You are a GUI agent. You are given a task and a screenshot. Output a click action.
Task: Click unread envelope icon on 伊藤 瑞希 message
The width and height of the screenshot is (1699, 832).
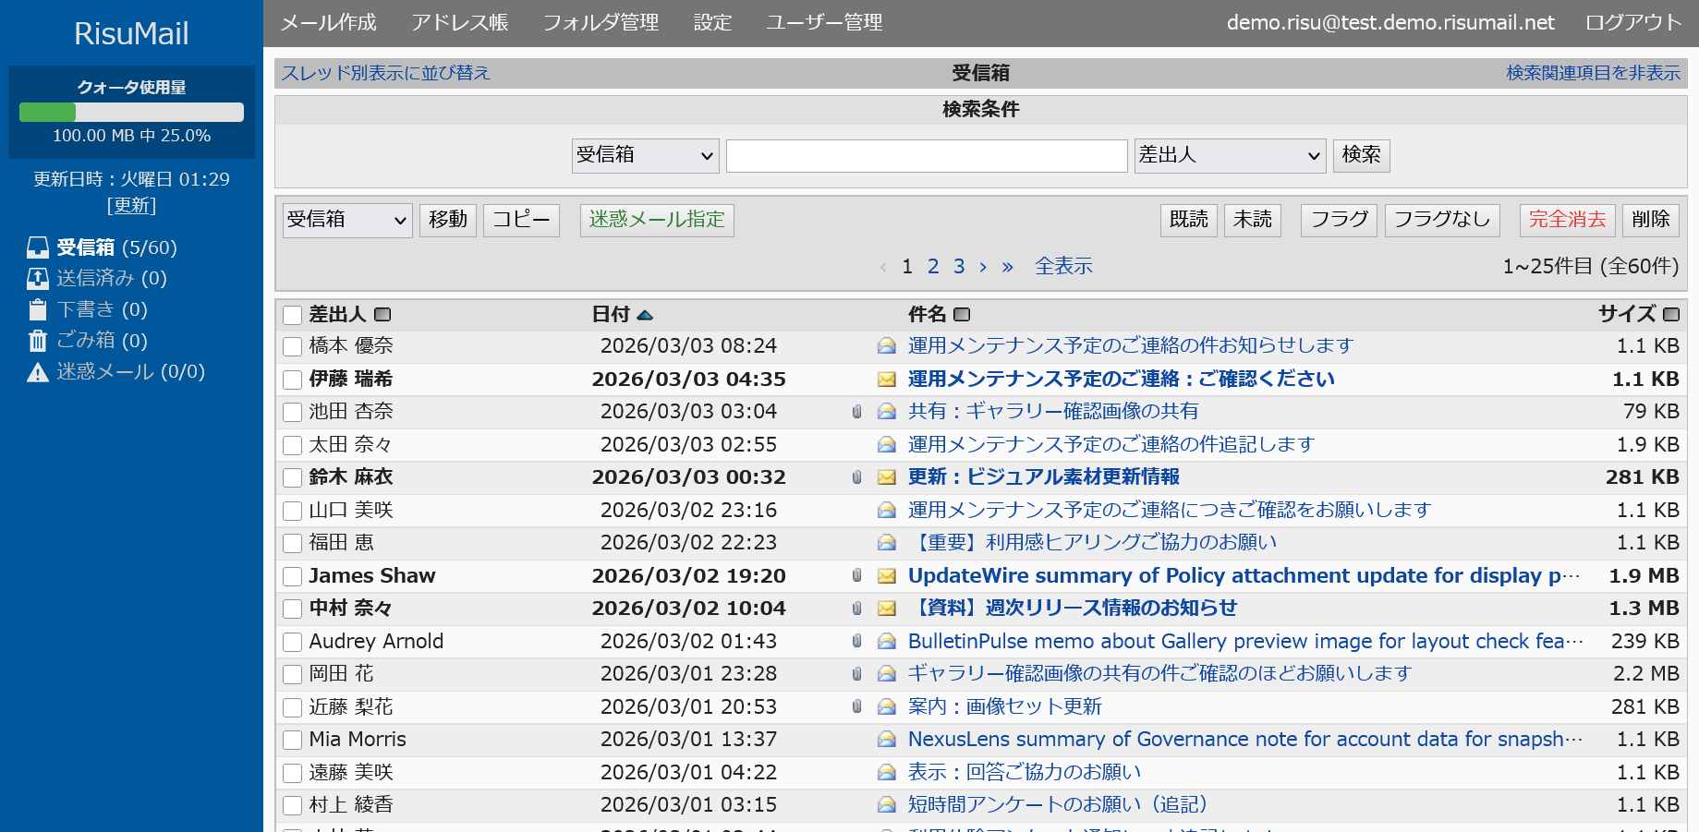click(887, 380)
